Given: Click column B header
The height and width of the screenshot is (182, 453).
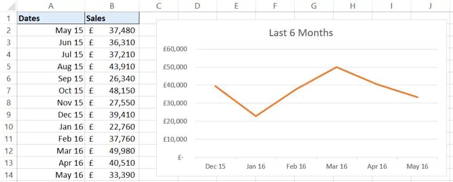Looking at the screenshot, I should coord(111,6).
